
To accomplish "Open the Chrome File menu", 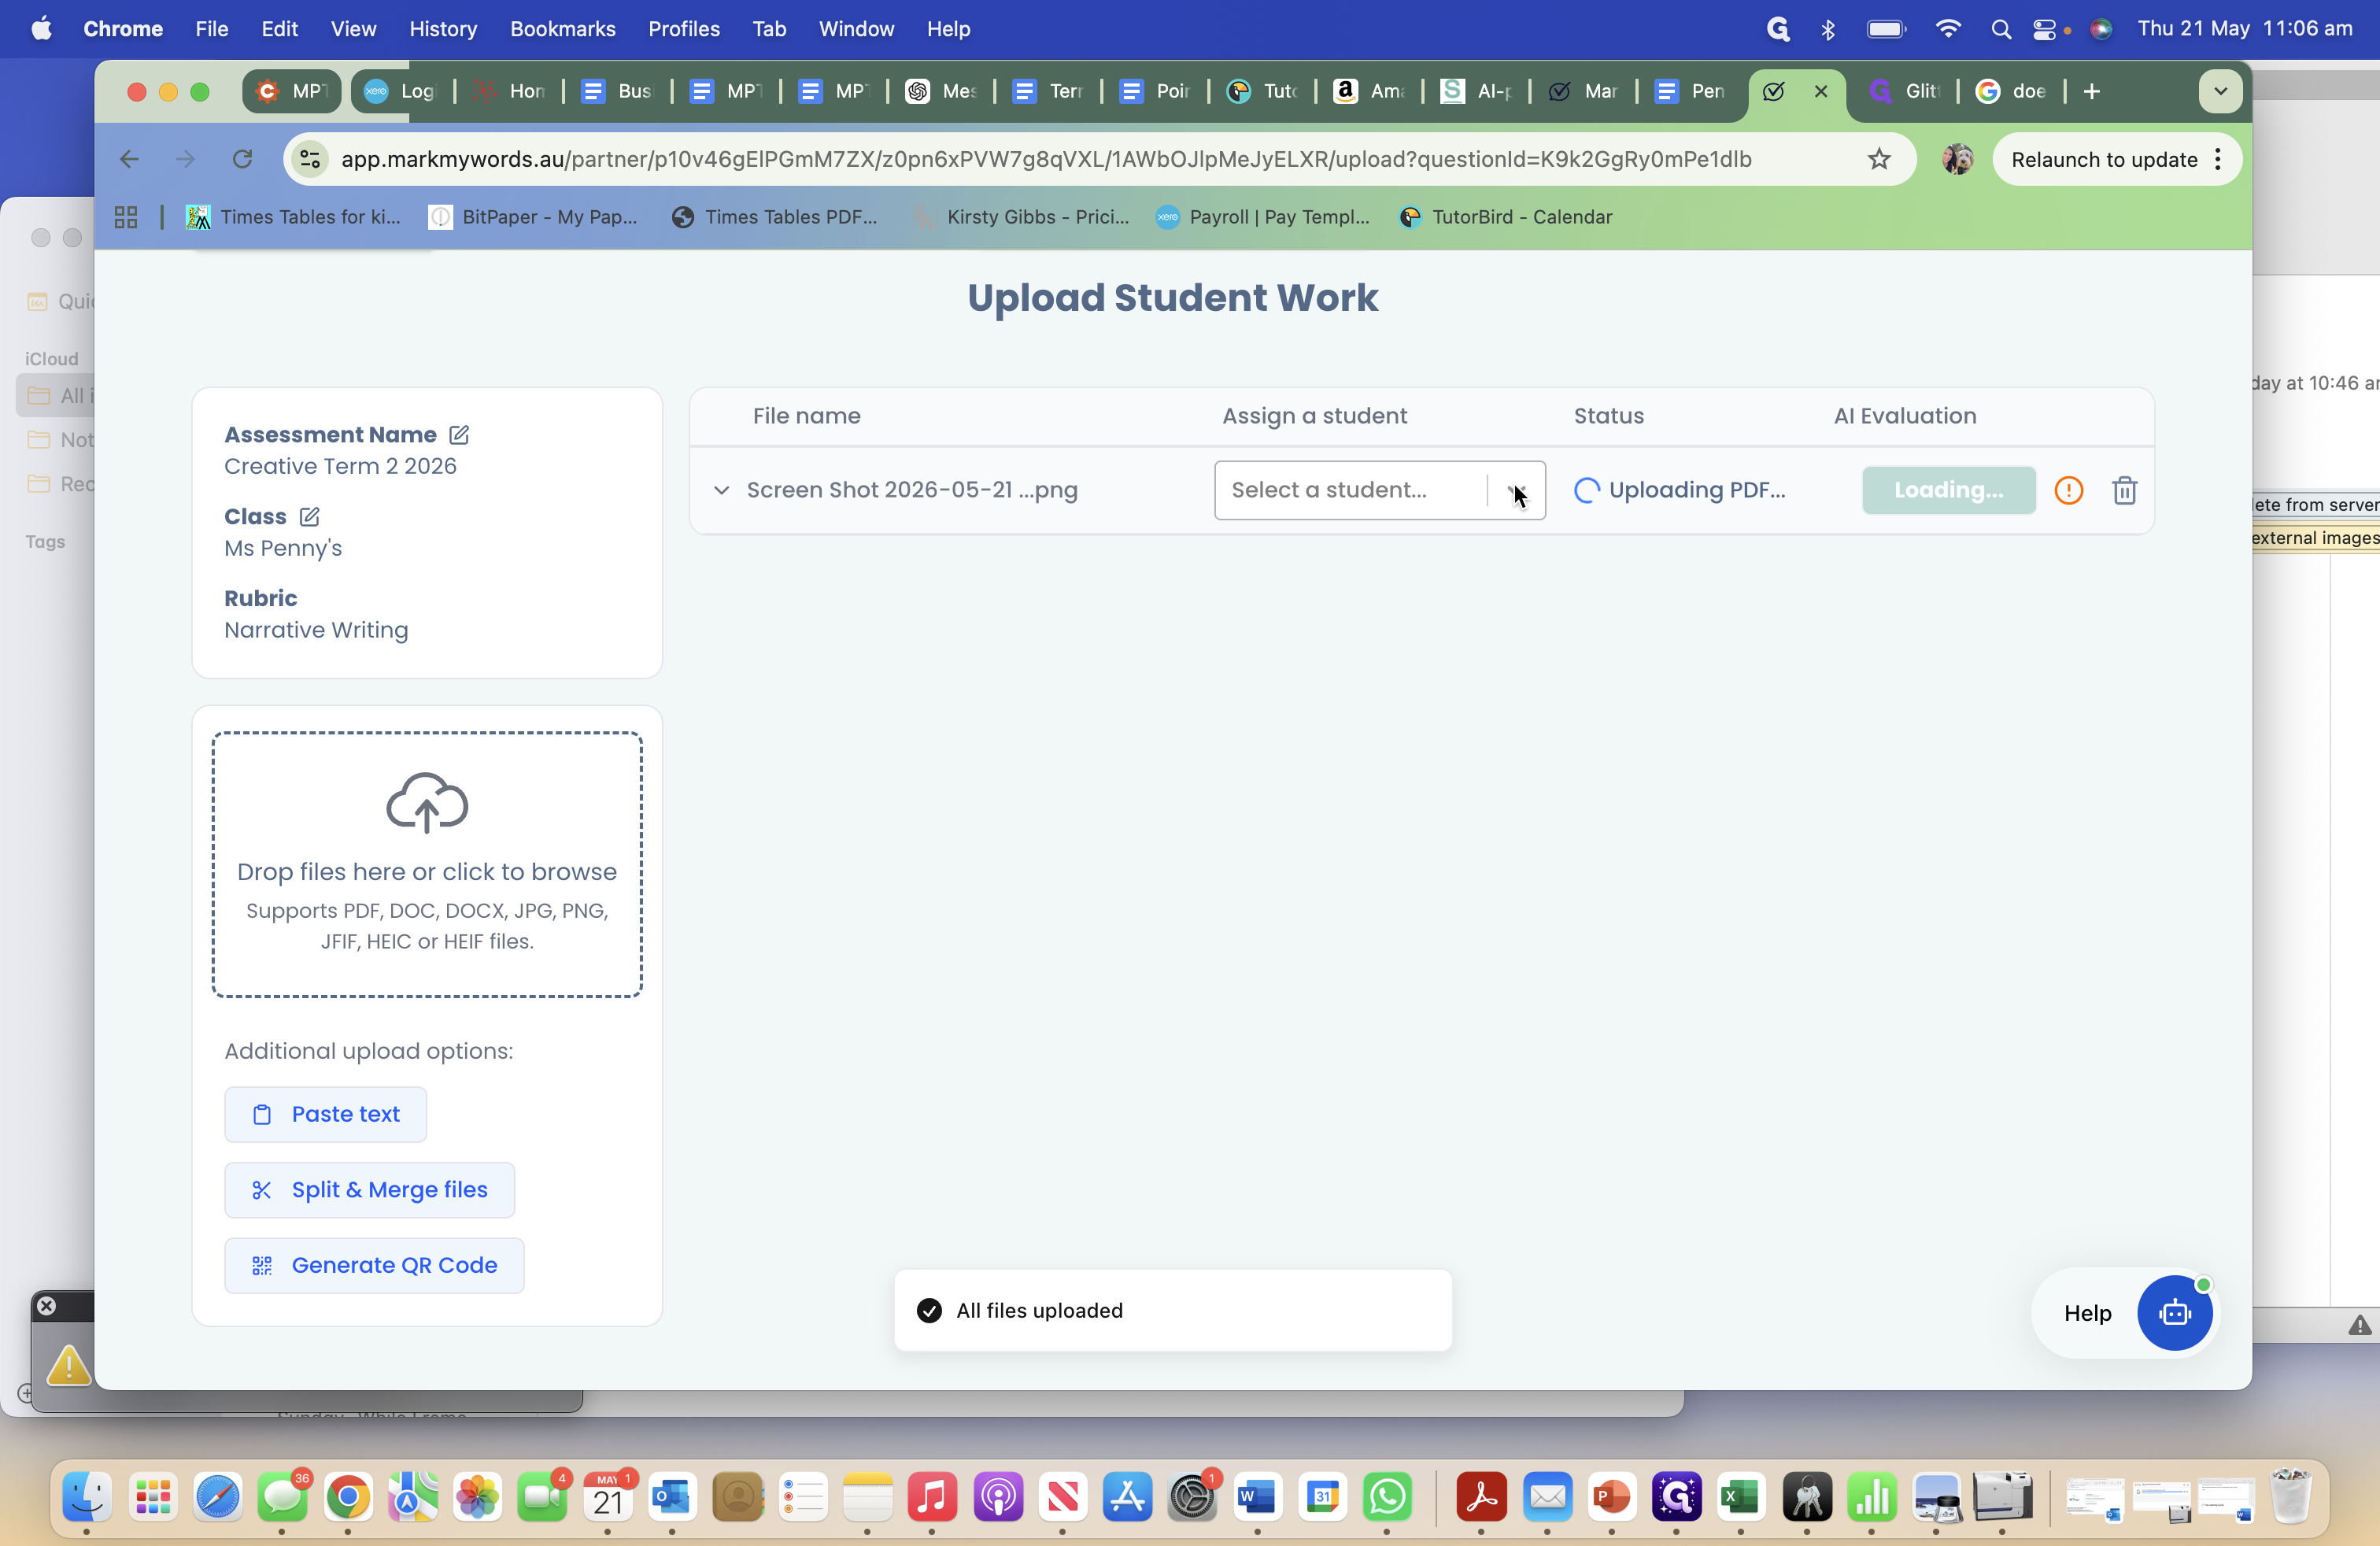I will 211,29.
